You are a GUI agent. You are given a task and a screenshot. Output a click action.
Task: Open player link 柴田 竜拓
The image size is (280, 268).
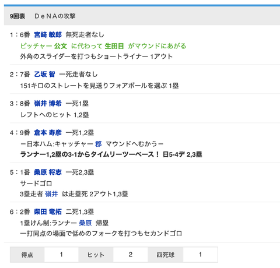pyautogui.click(x=48, y=211)
